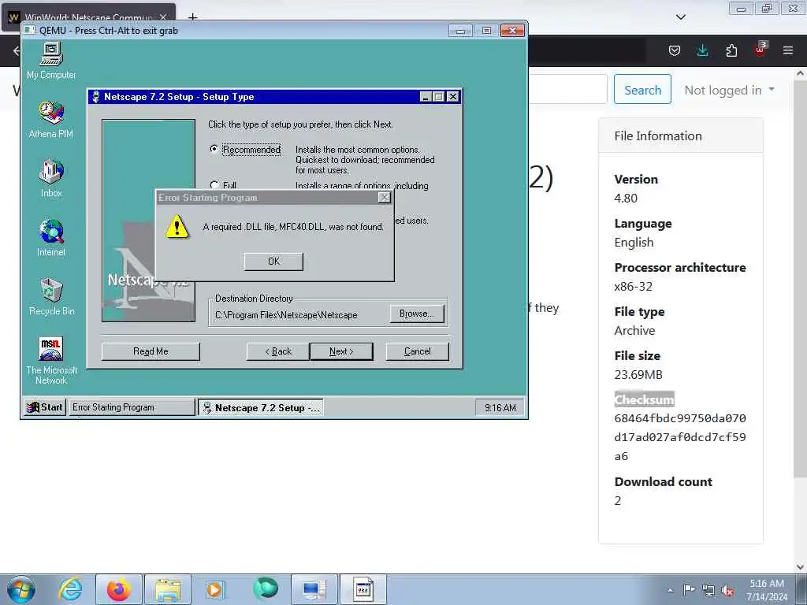Show hidden system tray icons
This screenshot has height=605, width=807.
pos(670,590)
